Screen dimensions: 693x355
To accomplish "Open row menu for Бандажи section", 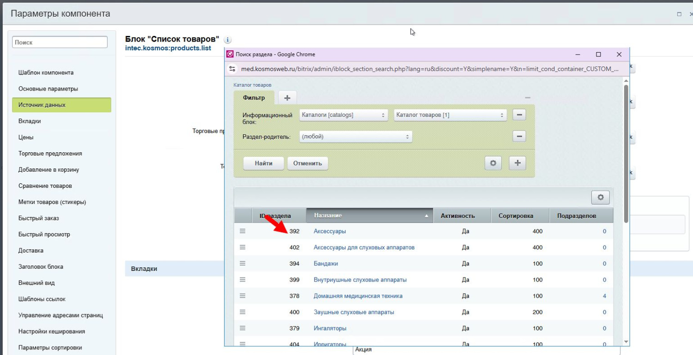I will pyautogui.click(x=243, y=264).
